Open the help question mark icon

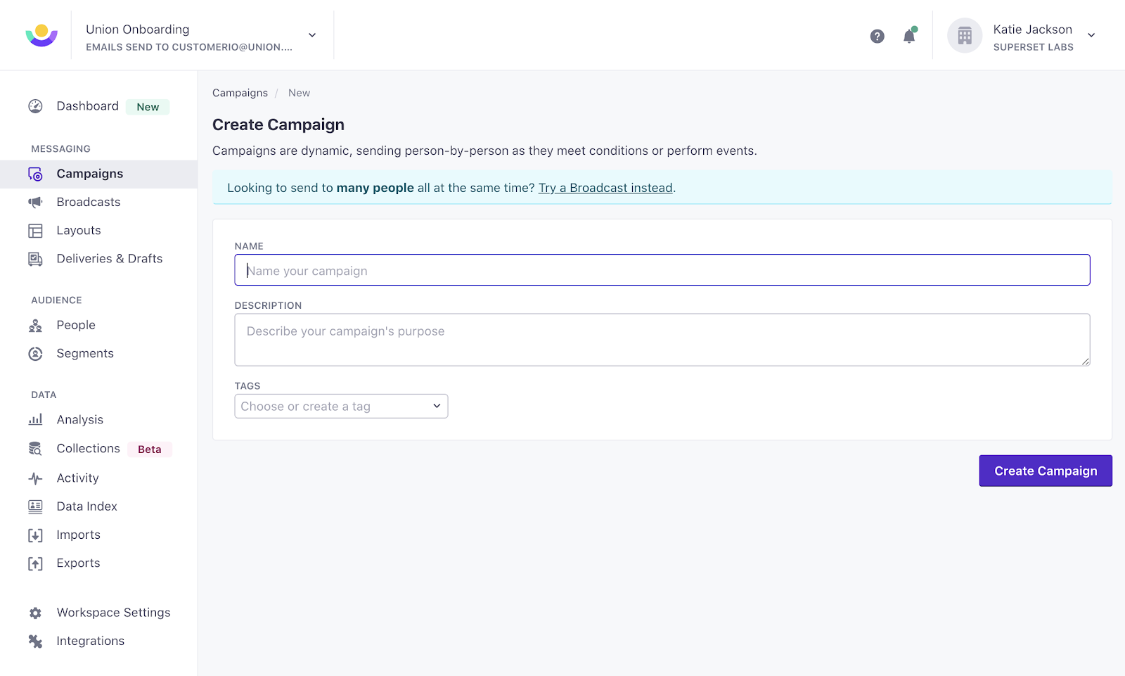tap(877, 36)
